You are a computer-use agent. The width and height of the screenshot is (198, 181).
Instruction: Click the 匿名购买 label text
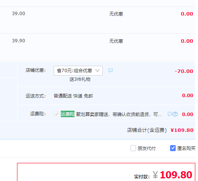[186, 148]
